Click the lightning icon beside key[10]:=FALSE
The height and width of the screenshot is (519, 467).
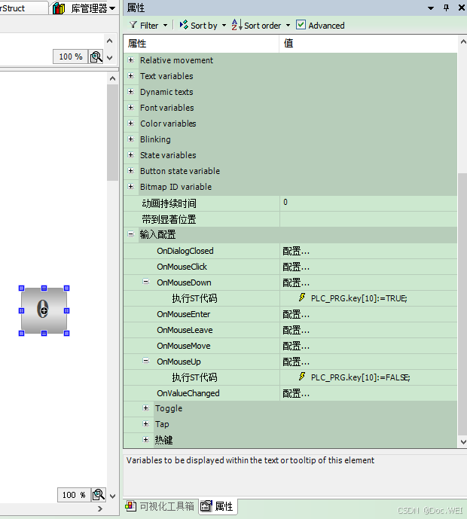[x=302, y=377]
